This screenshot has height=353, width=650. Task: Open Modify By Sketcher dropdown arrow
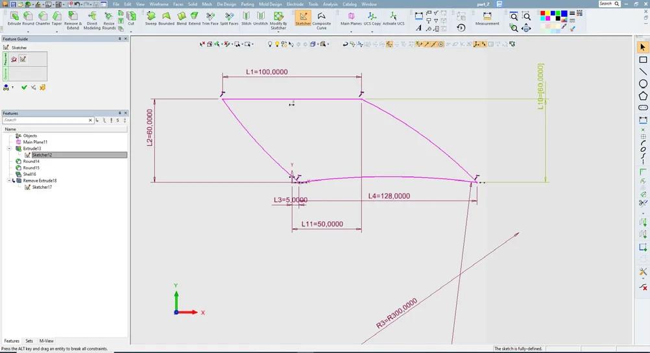(x=278, y=32)
